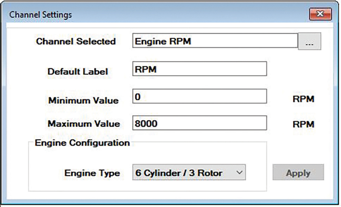Screen dimensions: 341x207
Task: Click the "Default Label" caption
Action: (78, 71)
